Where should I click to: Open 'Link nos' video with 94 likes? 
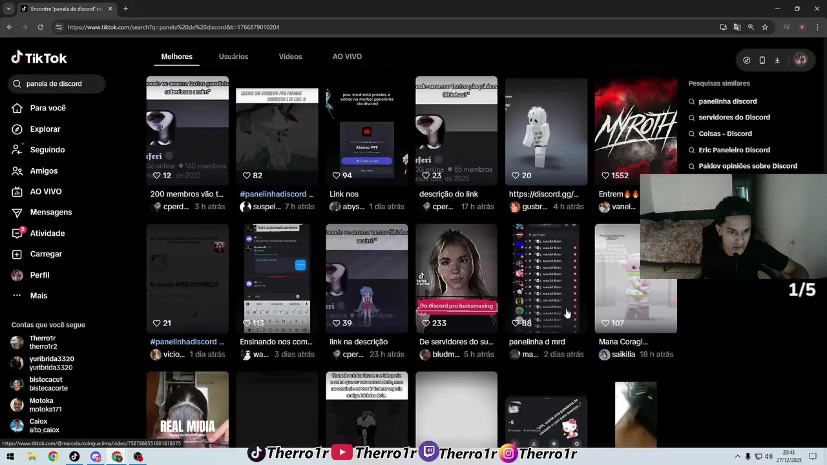tap(367, 131)
